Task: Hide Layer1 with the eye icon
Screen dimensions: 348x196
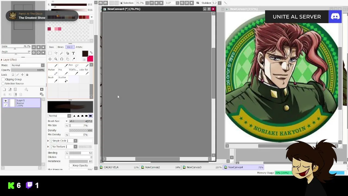Action: (5, 101)
